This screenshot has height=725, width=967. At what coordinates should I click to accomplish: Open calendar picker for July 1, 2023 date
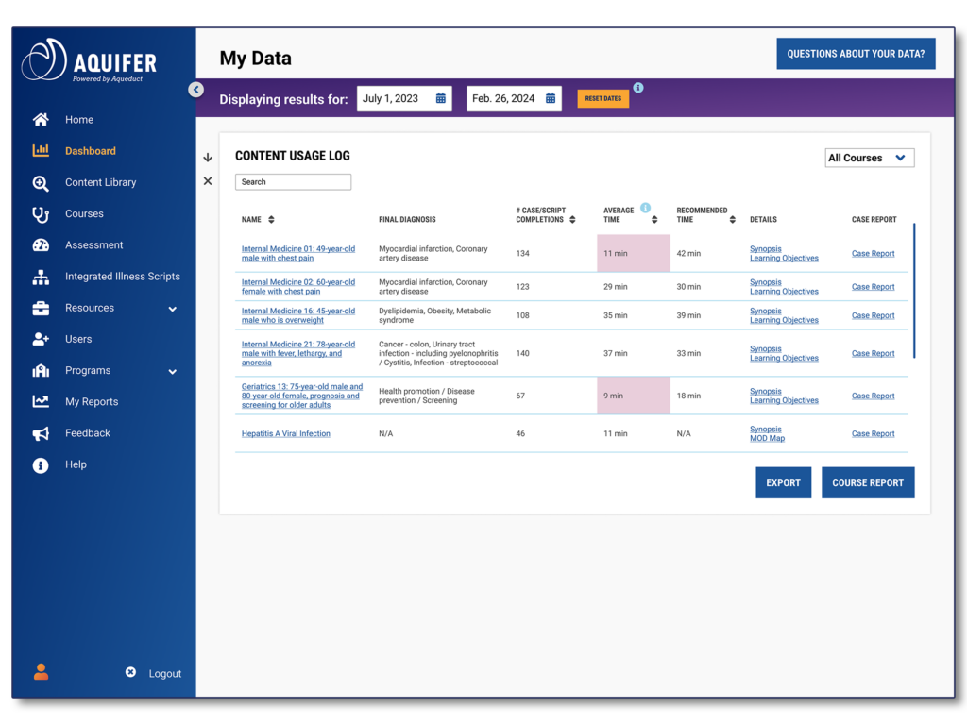tap(440, 98)
